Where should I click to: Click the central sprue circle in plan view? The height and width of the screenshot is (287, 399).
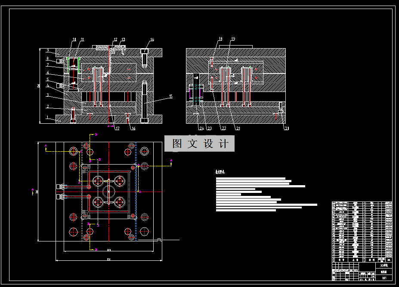coord(108,192)
